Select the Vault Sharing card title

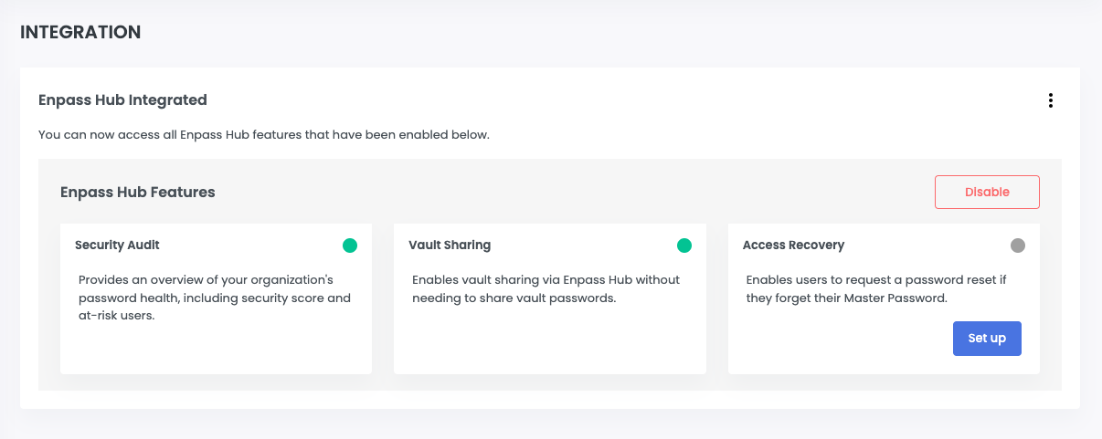(450, 246)
